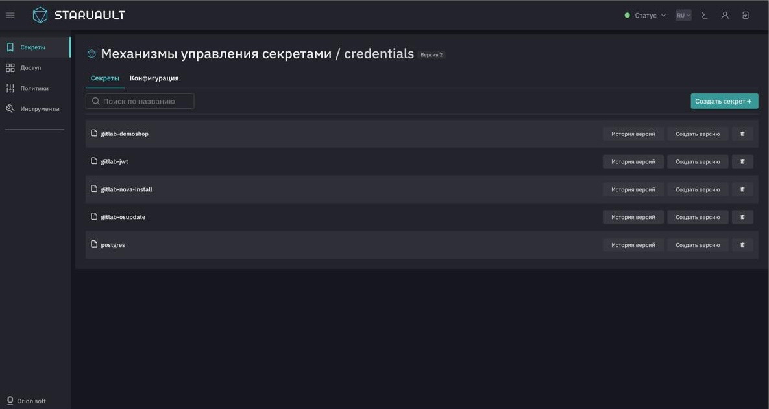This screenshot has width=769, height=409.
Task: Click Создать версию for gitlab-jwt
Action: [x=698, y=161]
